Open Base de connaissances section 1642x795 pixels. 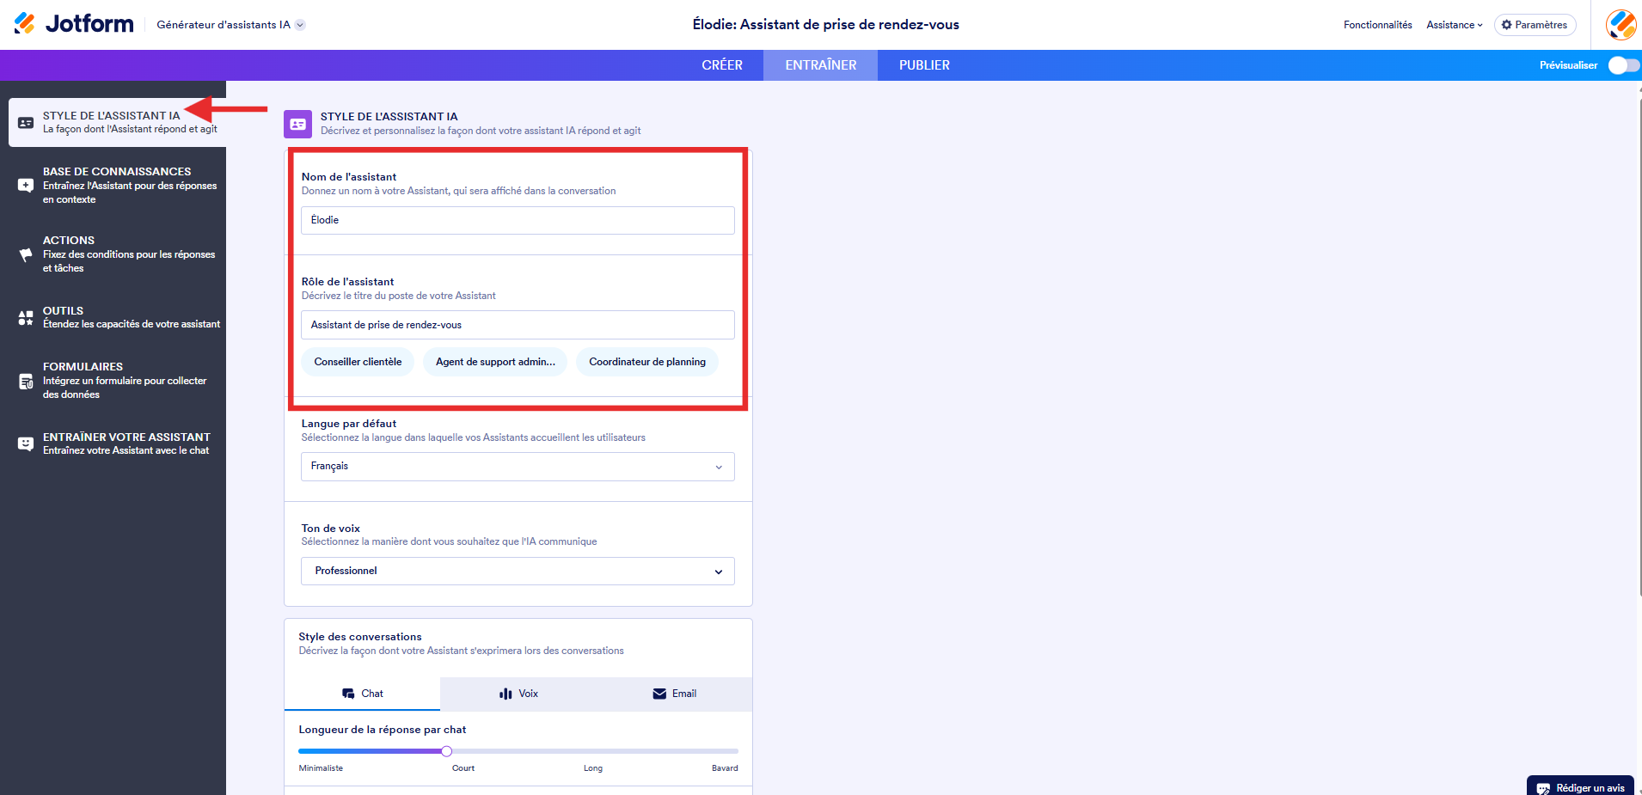(117, 185)
